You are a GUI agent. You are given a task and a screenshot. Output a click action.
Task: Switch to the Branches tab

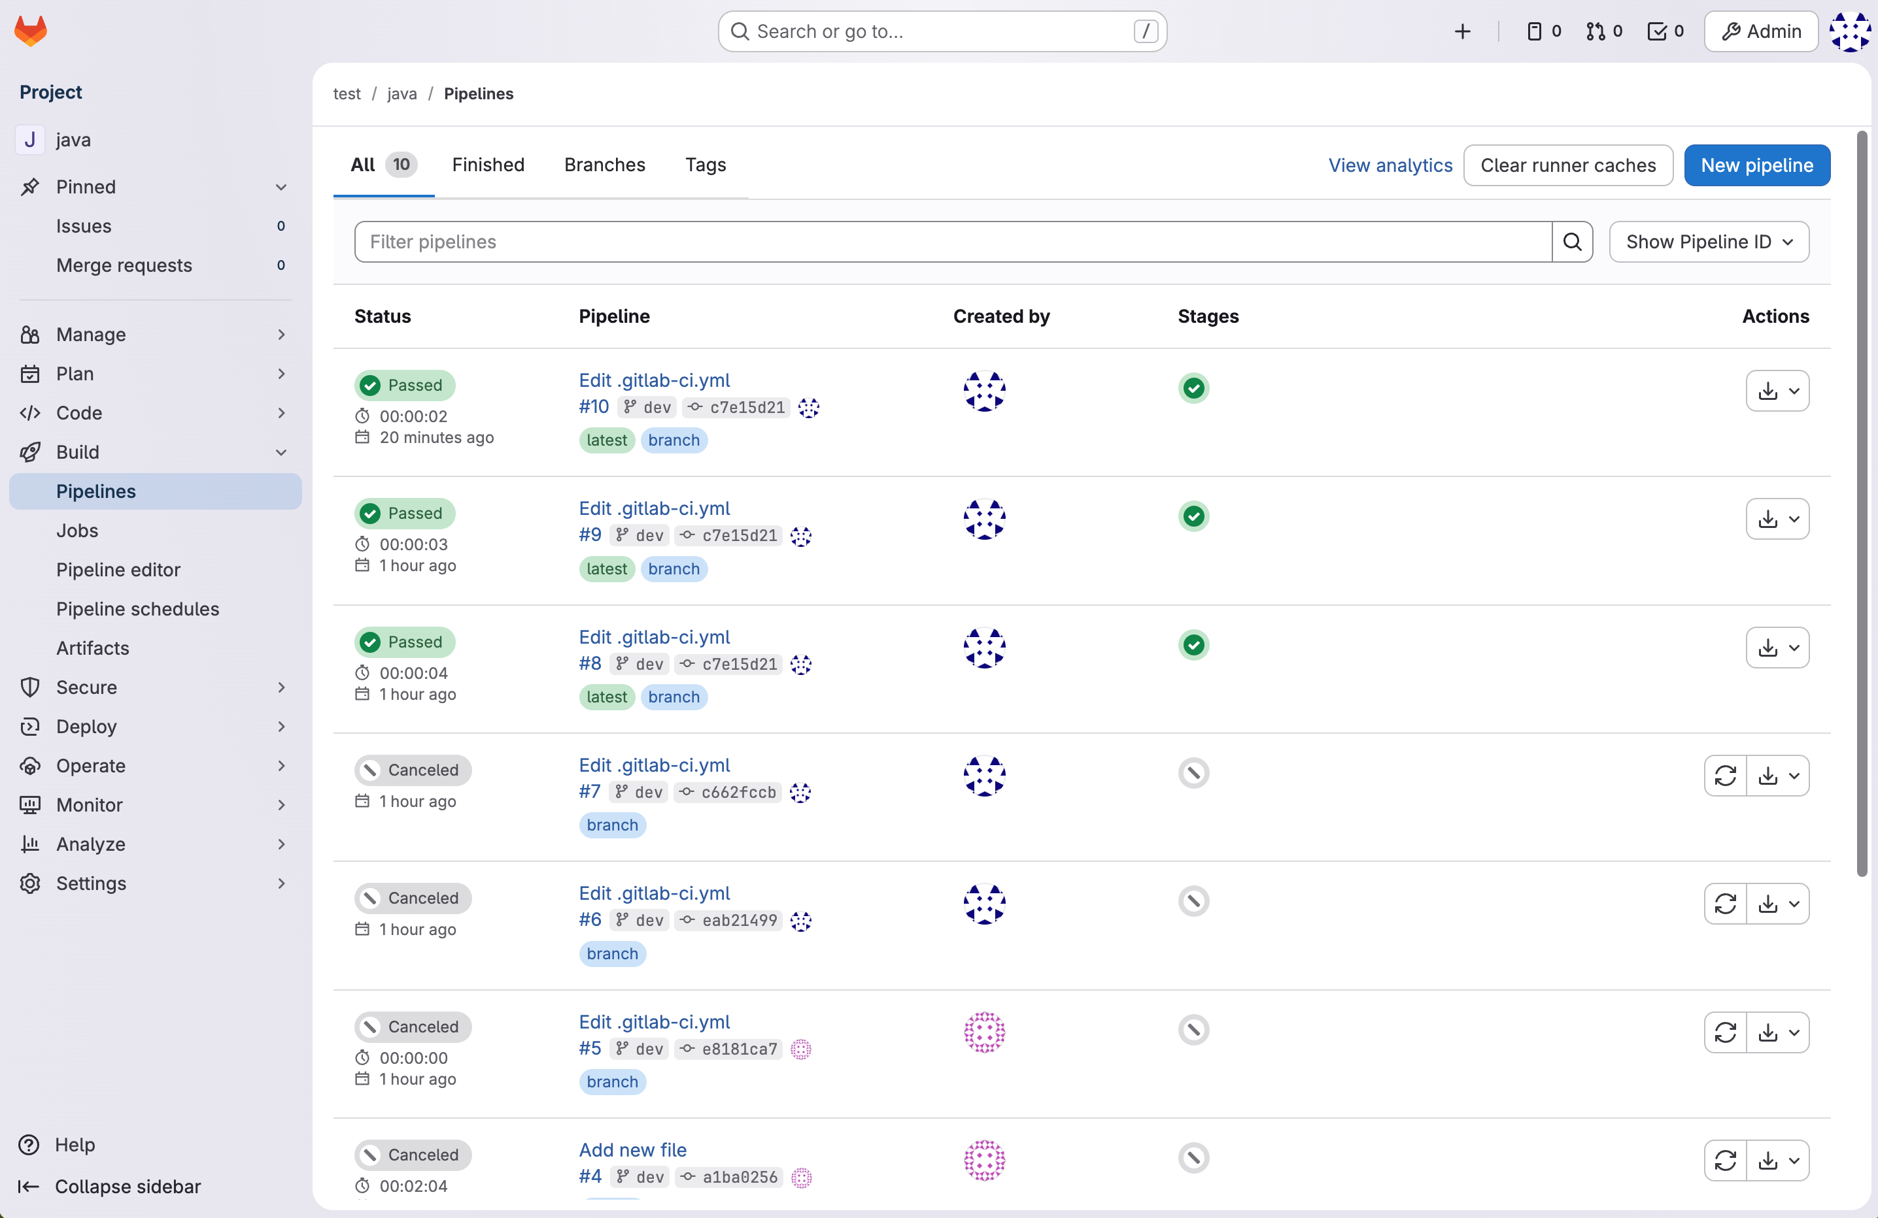(x=604, y=165)
